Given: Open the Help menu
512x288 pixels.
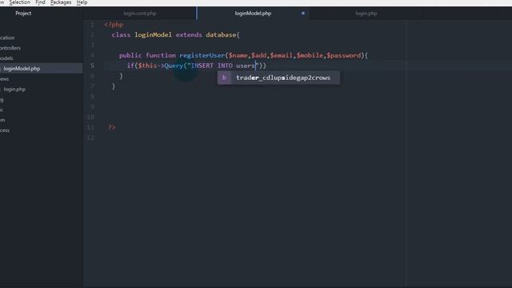Looking at the screenshot, I should point(82,2).
